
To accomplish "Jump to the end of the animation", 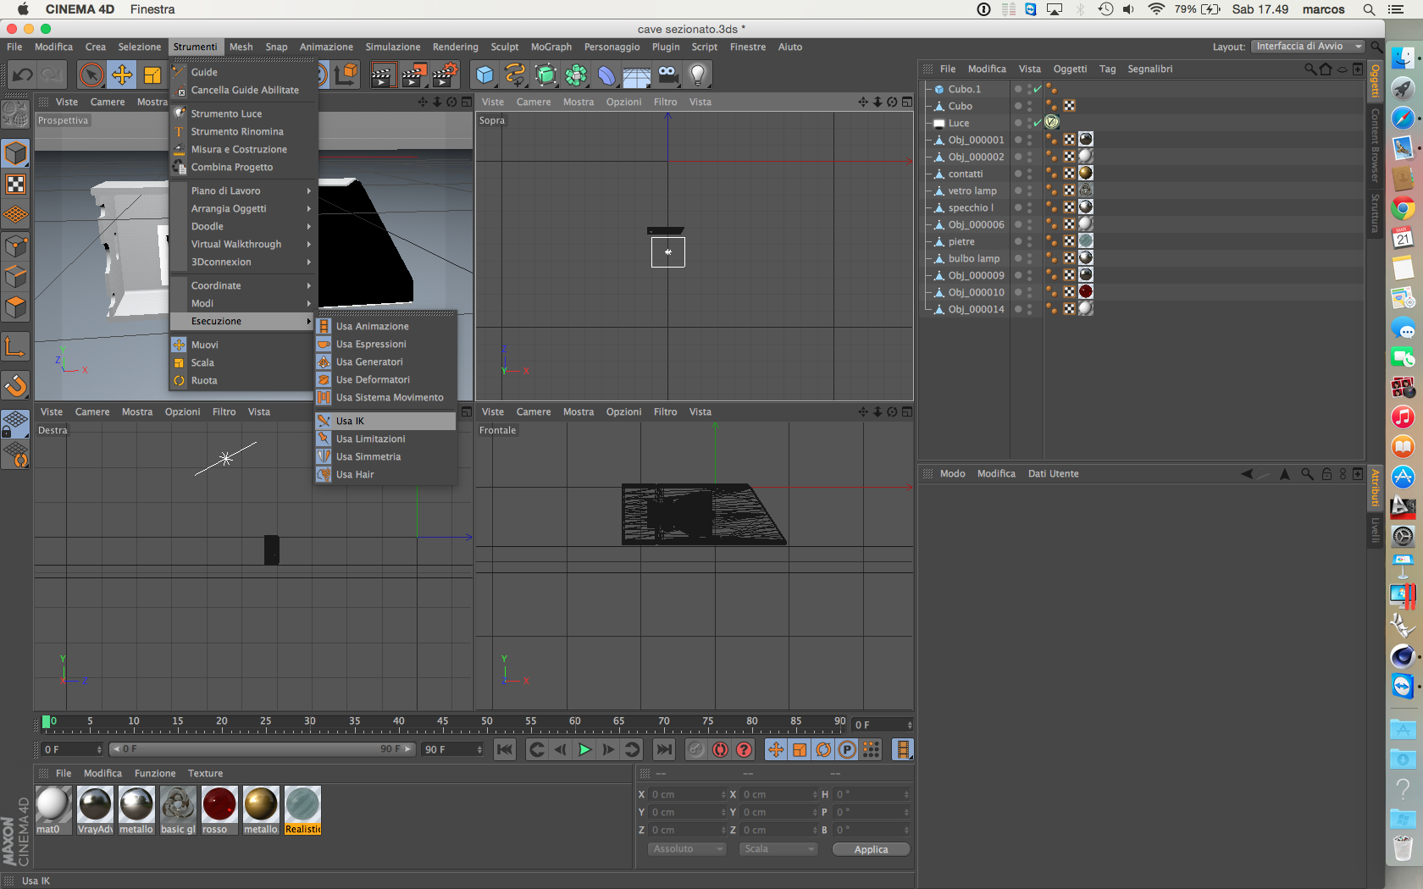I will coord(664,749).
